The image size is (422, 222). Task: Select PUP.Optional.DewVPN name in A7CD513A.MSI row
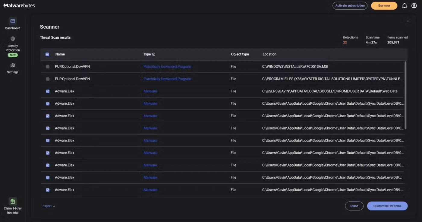point(72,67)
